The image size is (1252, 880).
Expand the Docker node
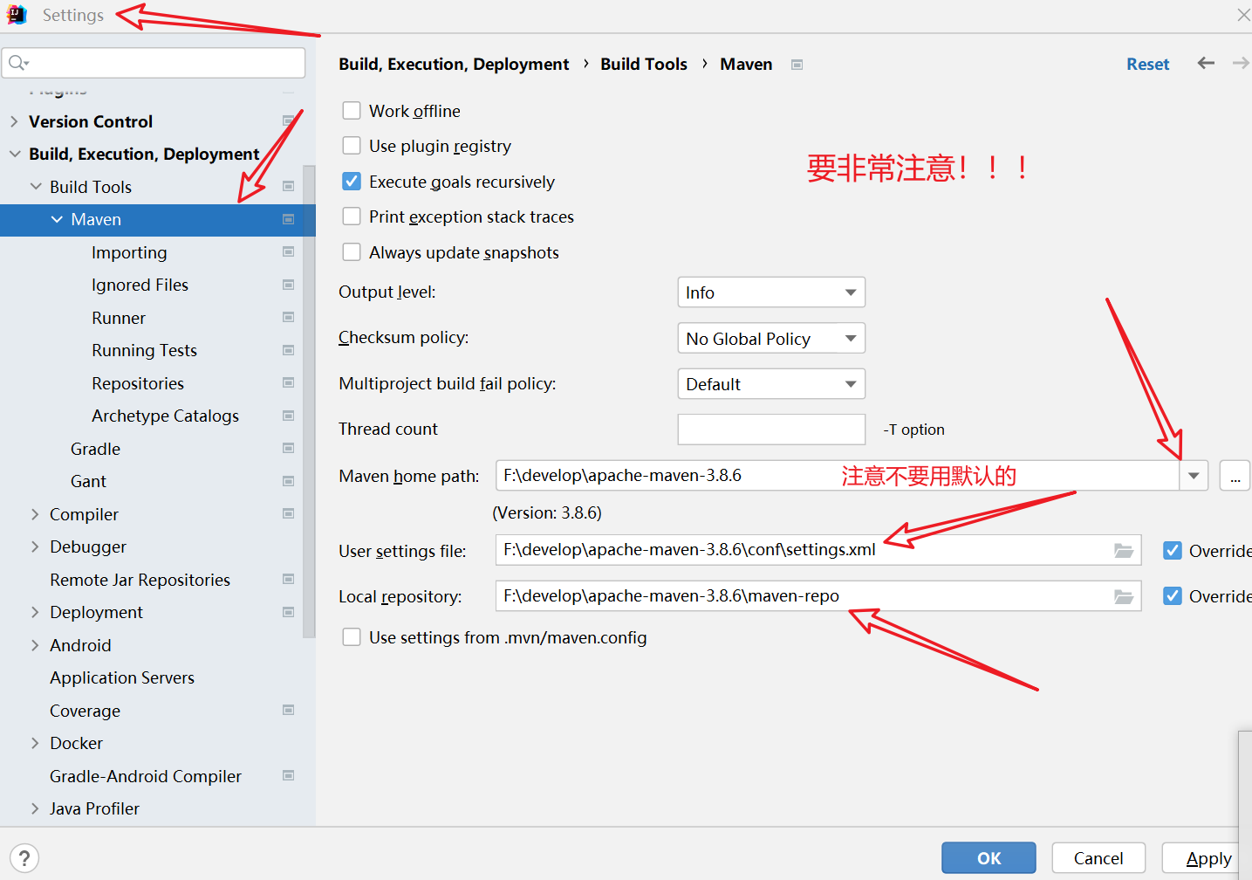point(35,743)
